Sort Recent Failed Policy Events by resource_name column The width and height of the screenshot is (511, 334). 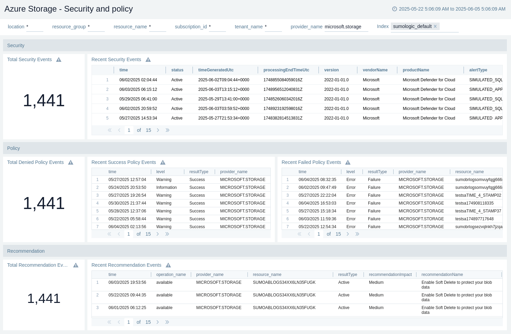[469, 172]
